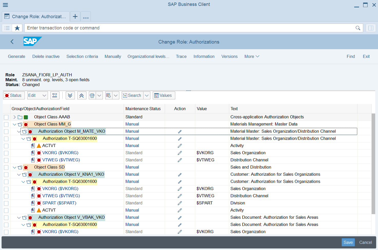Click the red status icon on Object Class SD

pos(26,168)
